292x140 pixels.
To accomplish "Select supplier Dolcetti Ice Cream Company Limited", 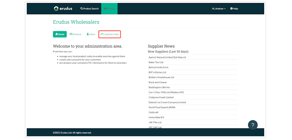I will coord(193,102).
